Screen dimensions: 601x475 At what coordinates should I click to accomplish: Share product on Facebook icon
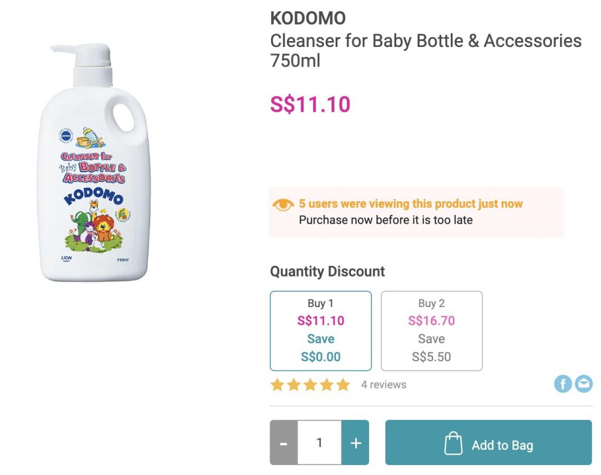point(563,384)
